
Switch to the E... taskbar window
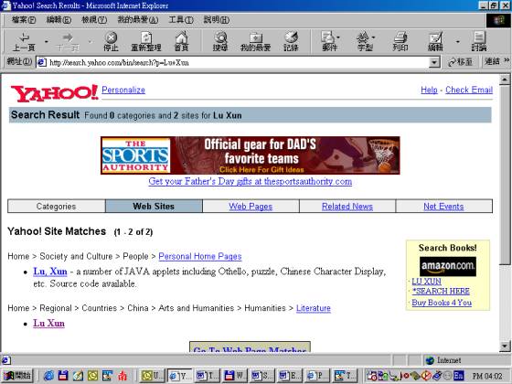[x=290, y=376]
